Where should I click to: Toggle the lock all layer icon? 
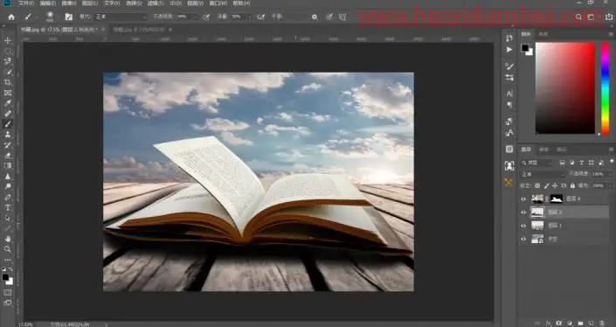[572, 185]
